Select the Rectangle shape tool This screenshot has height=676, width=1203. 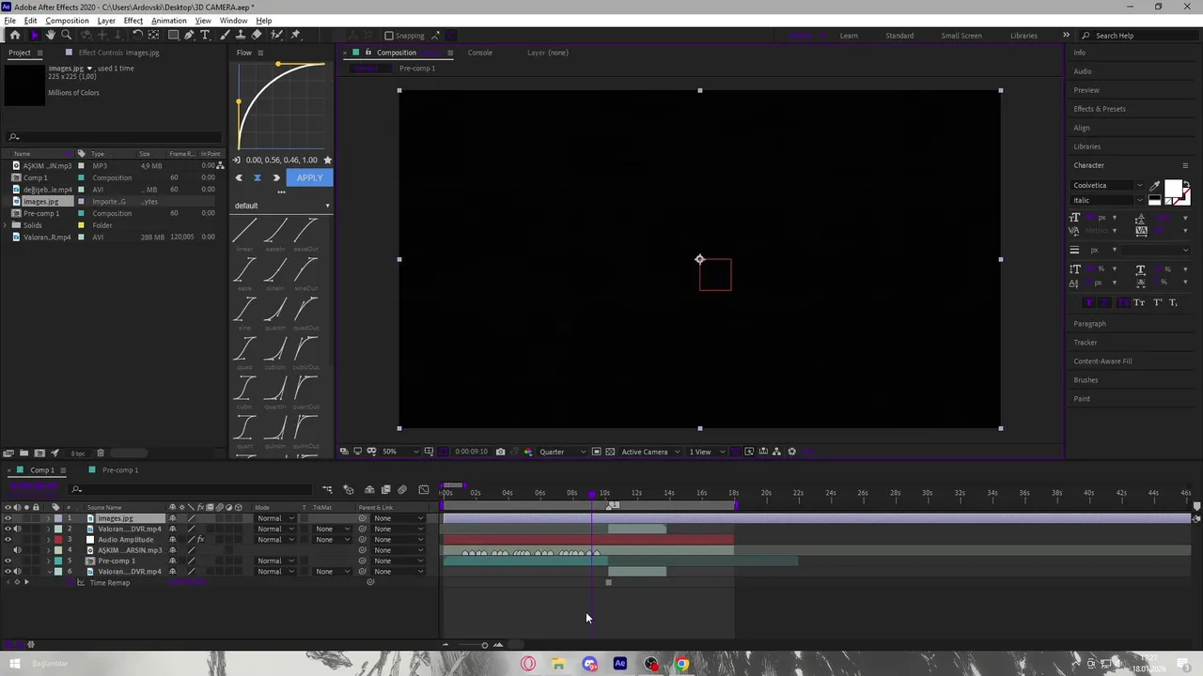173,36
